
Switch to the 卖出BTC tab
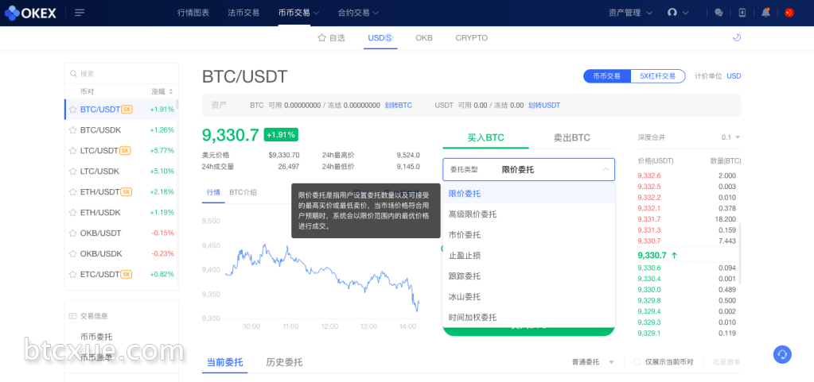click(x=571, y=138)
